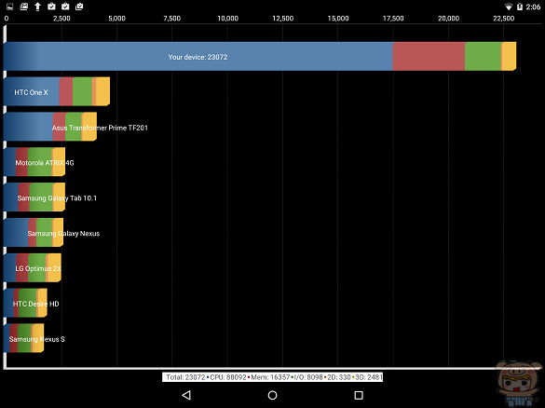The width and height of the screenshot is (545, 408).
Task: Select the yellow segment of HTC One X bar
Action: pos(102,91)
